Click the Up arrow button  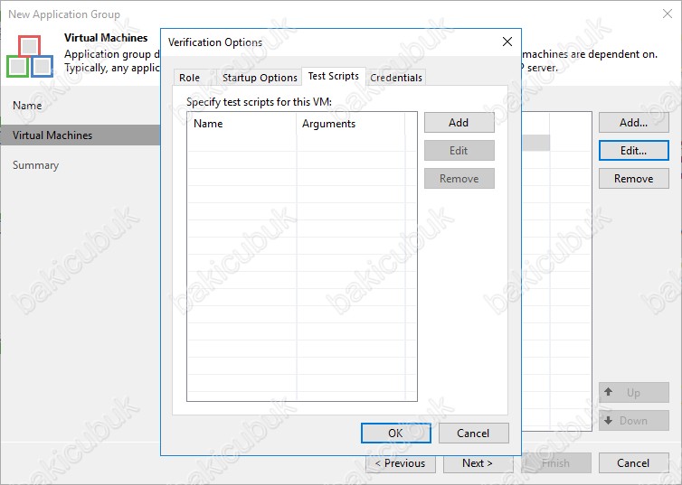634,393
